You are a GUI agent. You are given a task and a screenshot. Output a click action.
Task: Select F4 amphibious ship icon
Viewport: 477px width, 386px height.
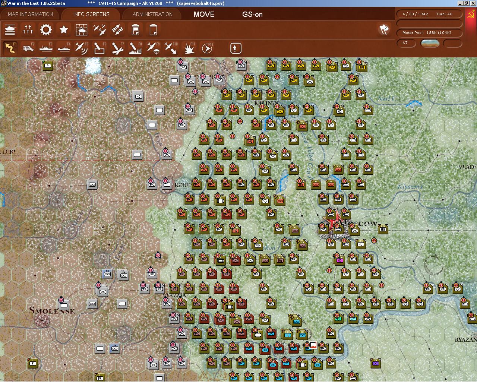pyautogui.click(x=64, y=48)
